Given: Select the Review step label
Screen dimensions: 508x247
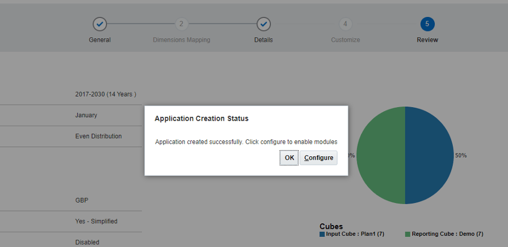Looking at the screenshot, I should (x=427, y=40).
